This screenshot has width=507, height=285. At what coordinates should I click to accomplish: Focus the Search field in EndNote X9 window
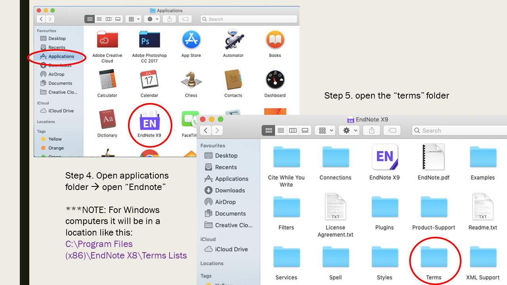pos(459,130)
